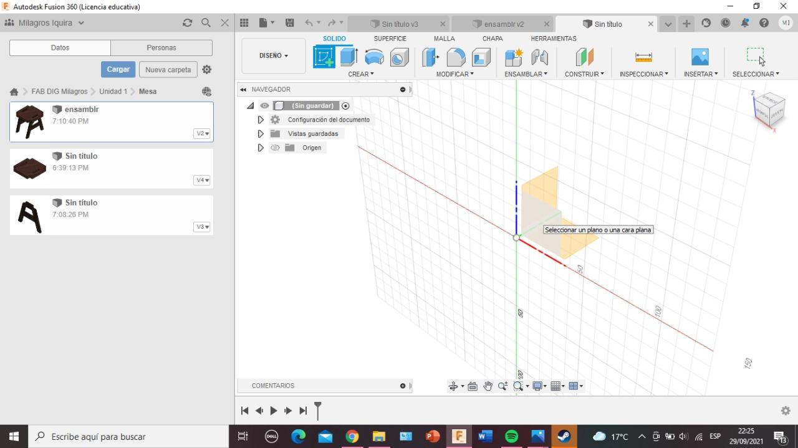Open Viewports layout dropdown

pyautogui.click(x=575, y=386)
